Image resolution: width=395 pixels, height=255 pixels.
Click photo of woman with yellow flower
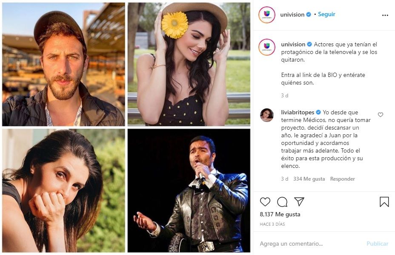tap(189, 64)
